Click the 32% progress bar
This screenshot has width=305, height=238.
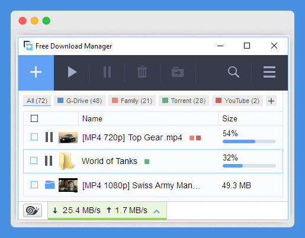[249, 166]
